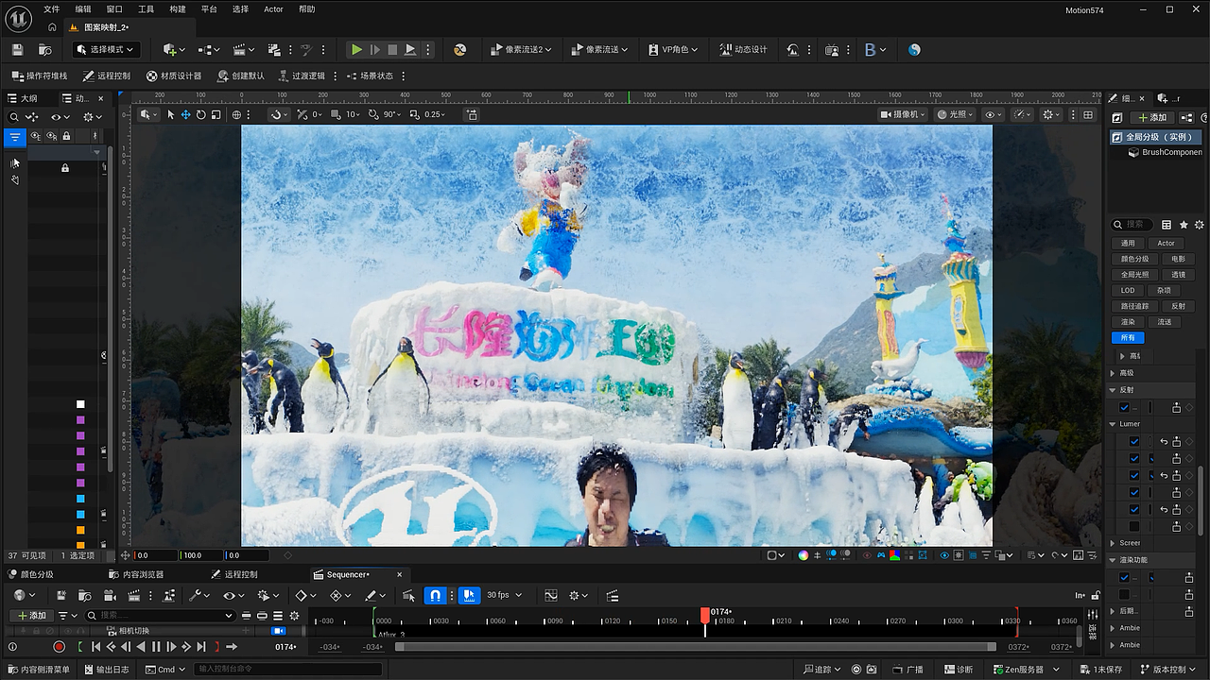Collapse the 反射 section
This screenshot has width=1210, height=680.
tap(1113, 389)
